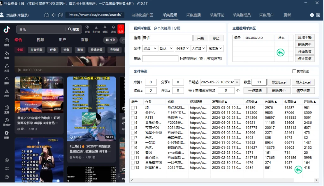Click the 充值 diamond icon

(87, 29)
